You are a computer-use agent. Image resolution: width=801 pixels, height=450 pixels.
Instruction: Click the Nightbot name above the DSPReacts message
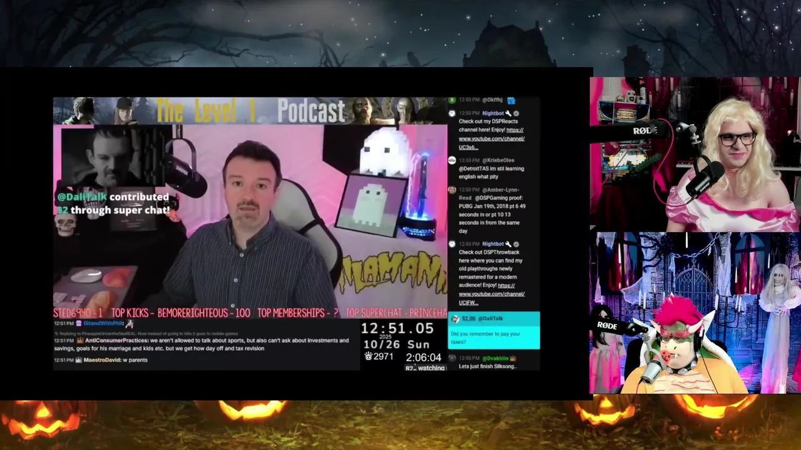[x=493, y=114]
